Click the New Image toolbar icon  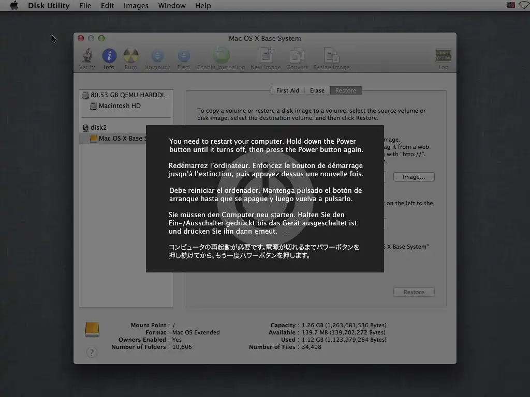point(266,55)
